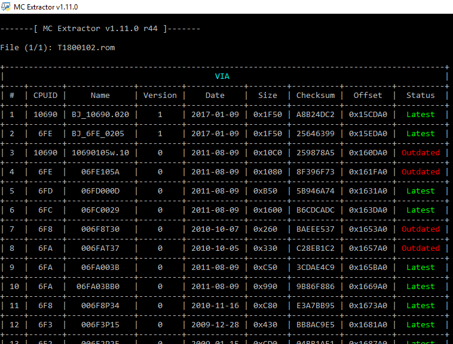Click checksum 'B6CDCADC'
Image resolution: width=453 pixels, height=344 pixels.
point(316,210)
